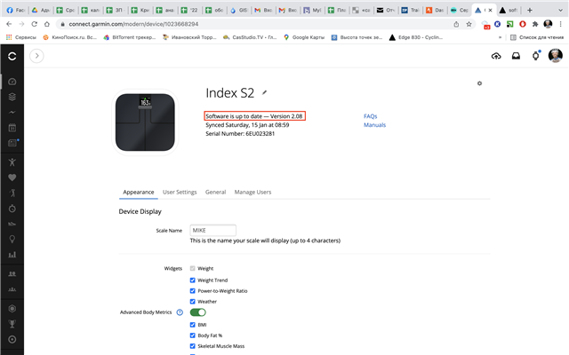Open the Edge 830 - Cyclin... bookmark
Screen dimensions: 569x355
tap(416, 37)
